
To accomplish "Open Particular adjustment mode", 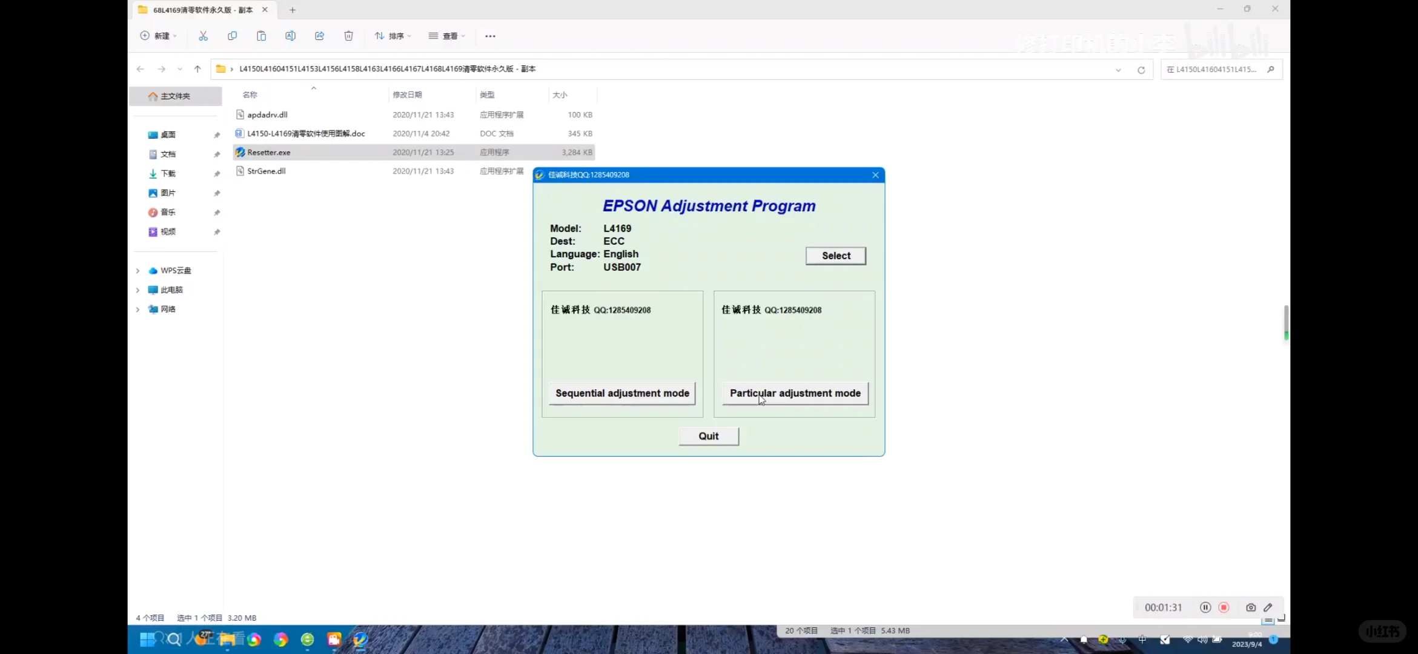I will (x=795, y=394).
